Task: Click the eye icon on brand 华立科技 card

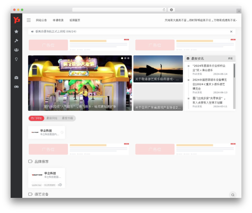Action: point(60,185)
